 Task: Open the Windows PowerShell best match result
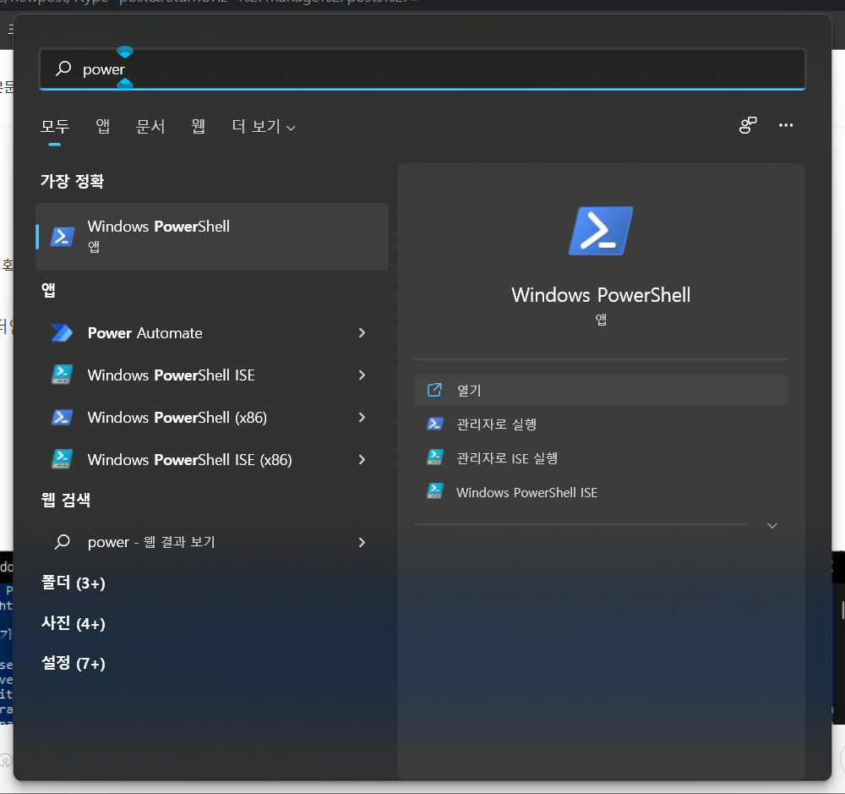point(212,236)
